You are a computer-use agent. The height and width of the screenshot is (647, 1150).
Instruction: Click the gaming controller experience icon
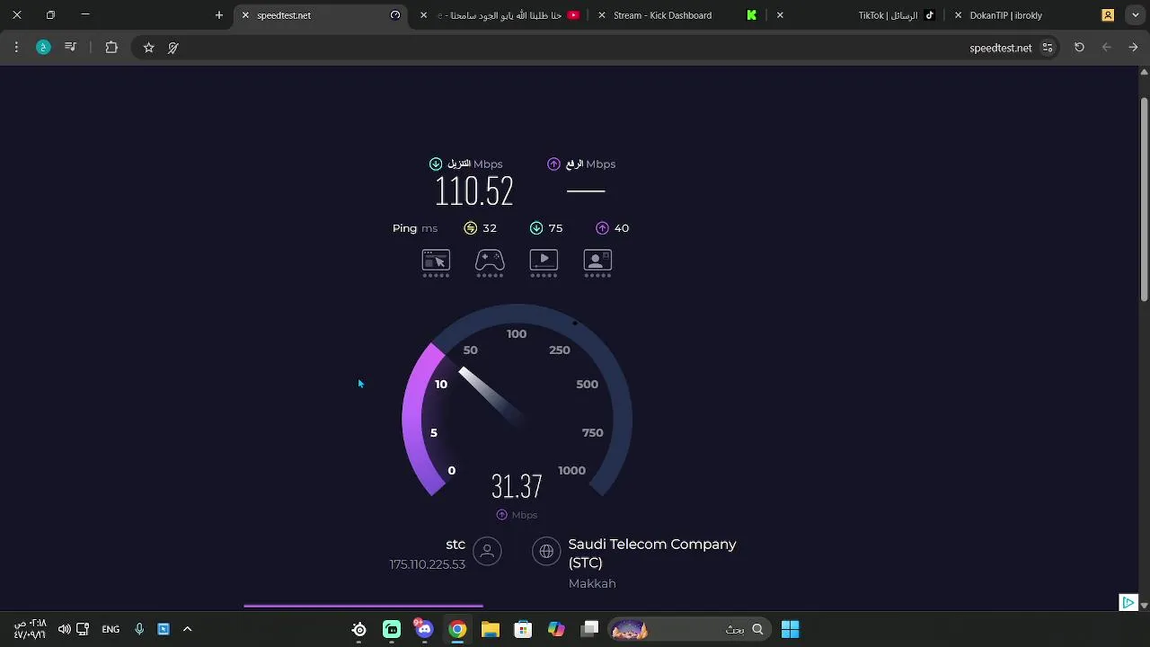click(490, 261)
